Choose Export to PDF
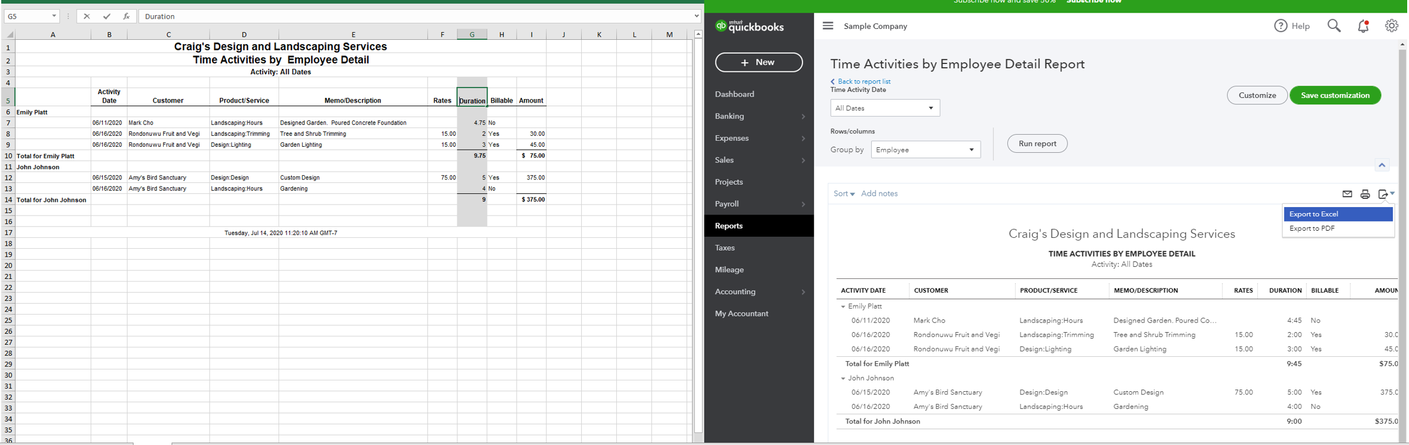The width and height of the screenshot is (1409, 445). [1338, 228]
